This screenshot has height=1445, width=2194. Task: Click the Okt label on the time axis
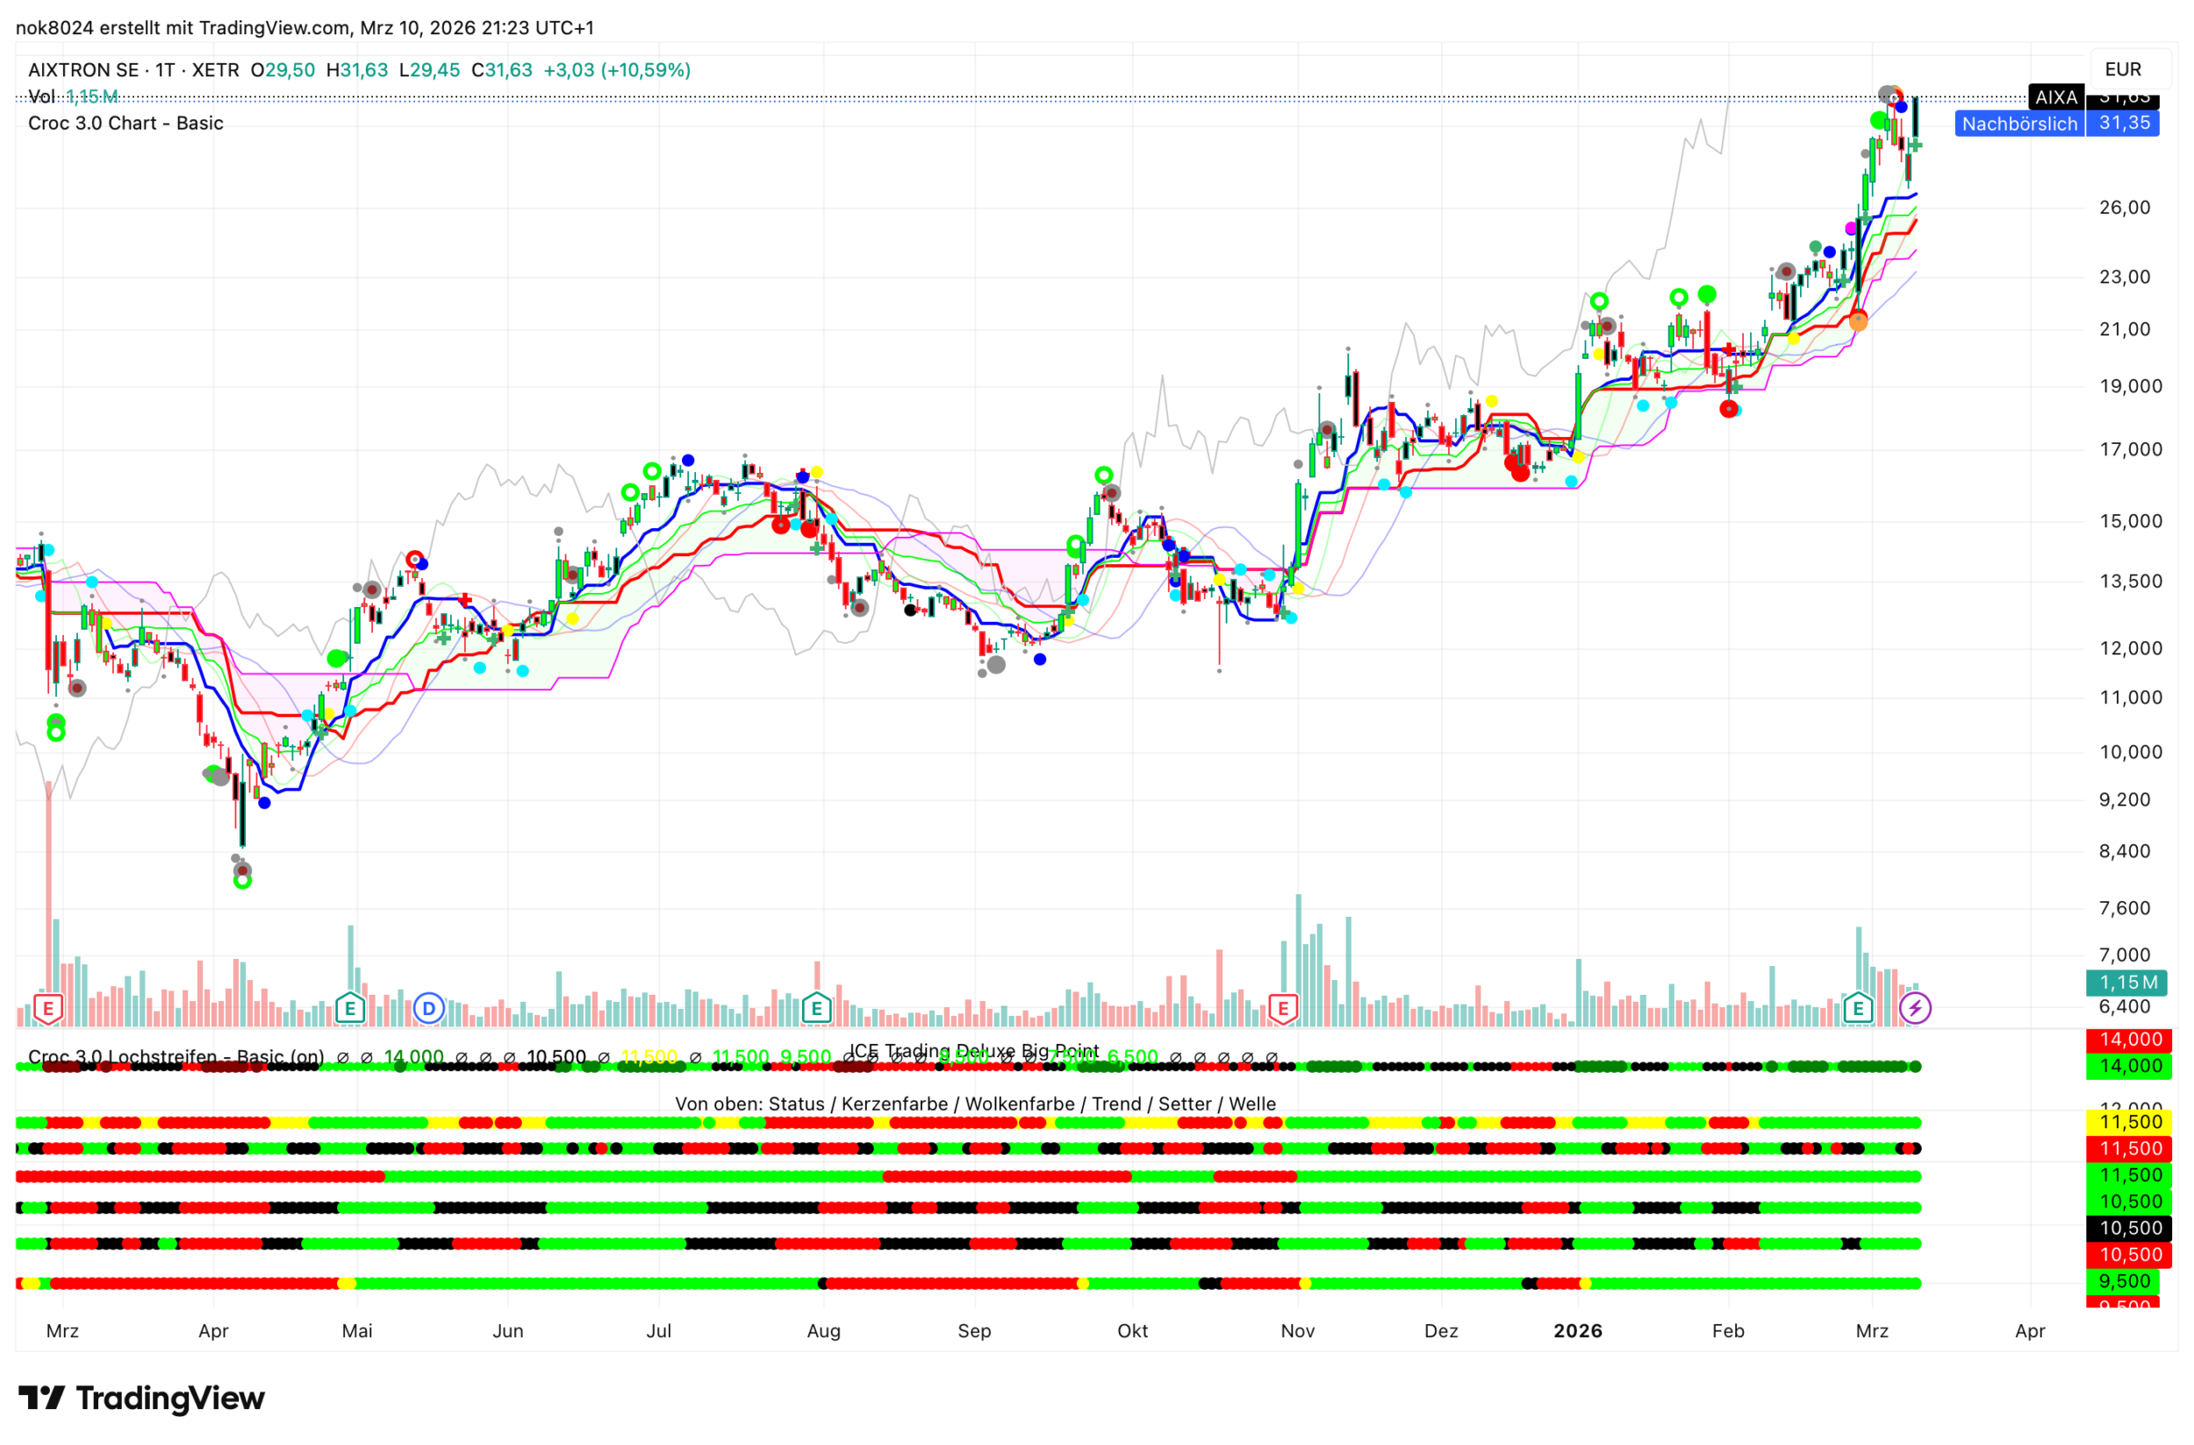1132,1331
